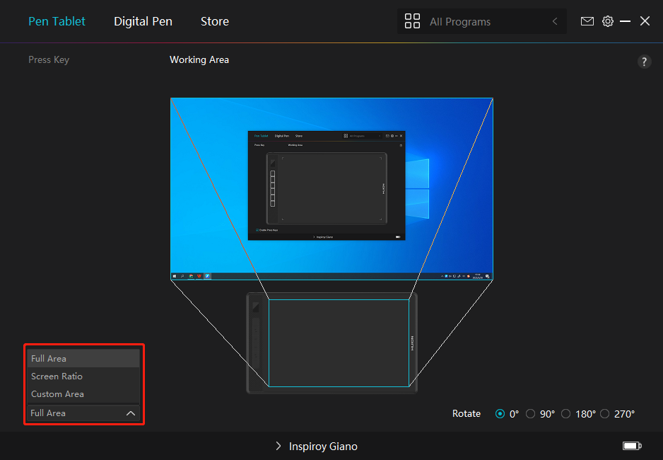Choose Screen Ratio from the dropdown list
Image resolution: width=663 pixels, height=460 pixels.
[57, 376]
